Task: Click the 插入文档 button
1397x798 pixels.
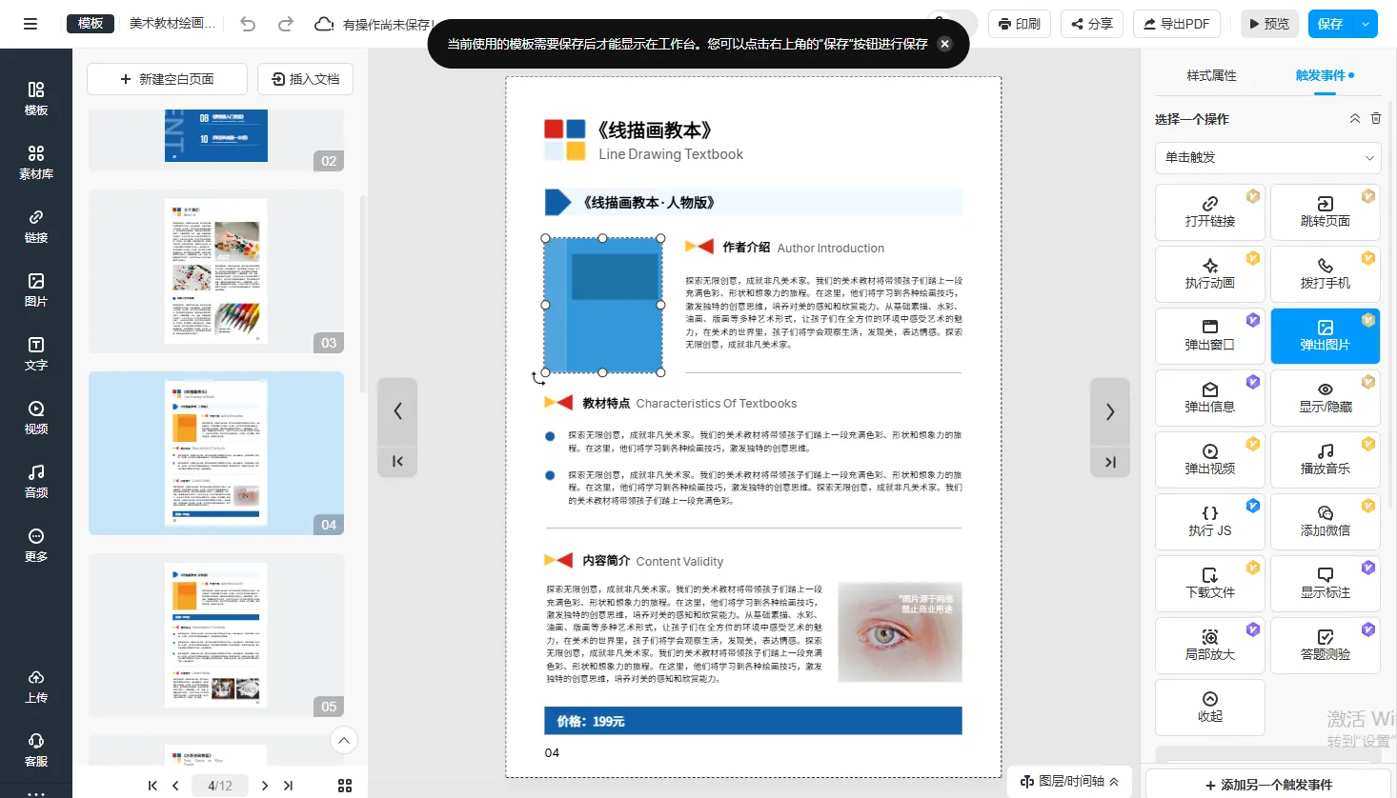Action: pos(305,79)
